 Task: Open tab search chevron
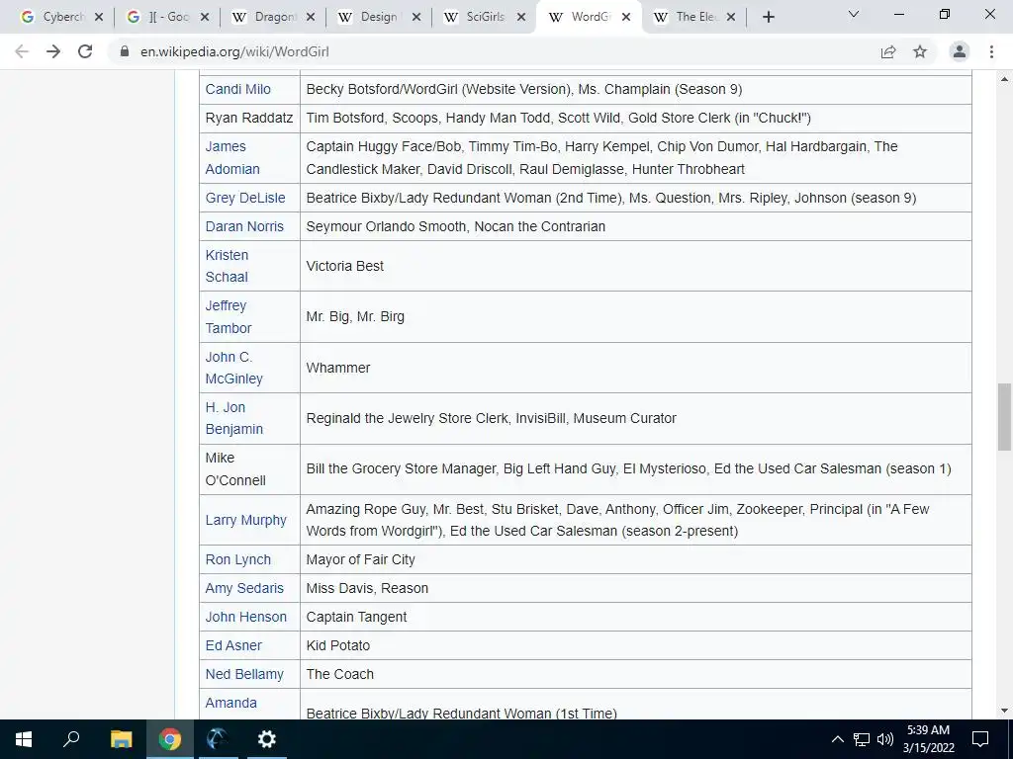click(854, 14)
